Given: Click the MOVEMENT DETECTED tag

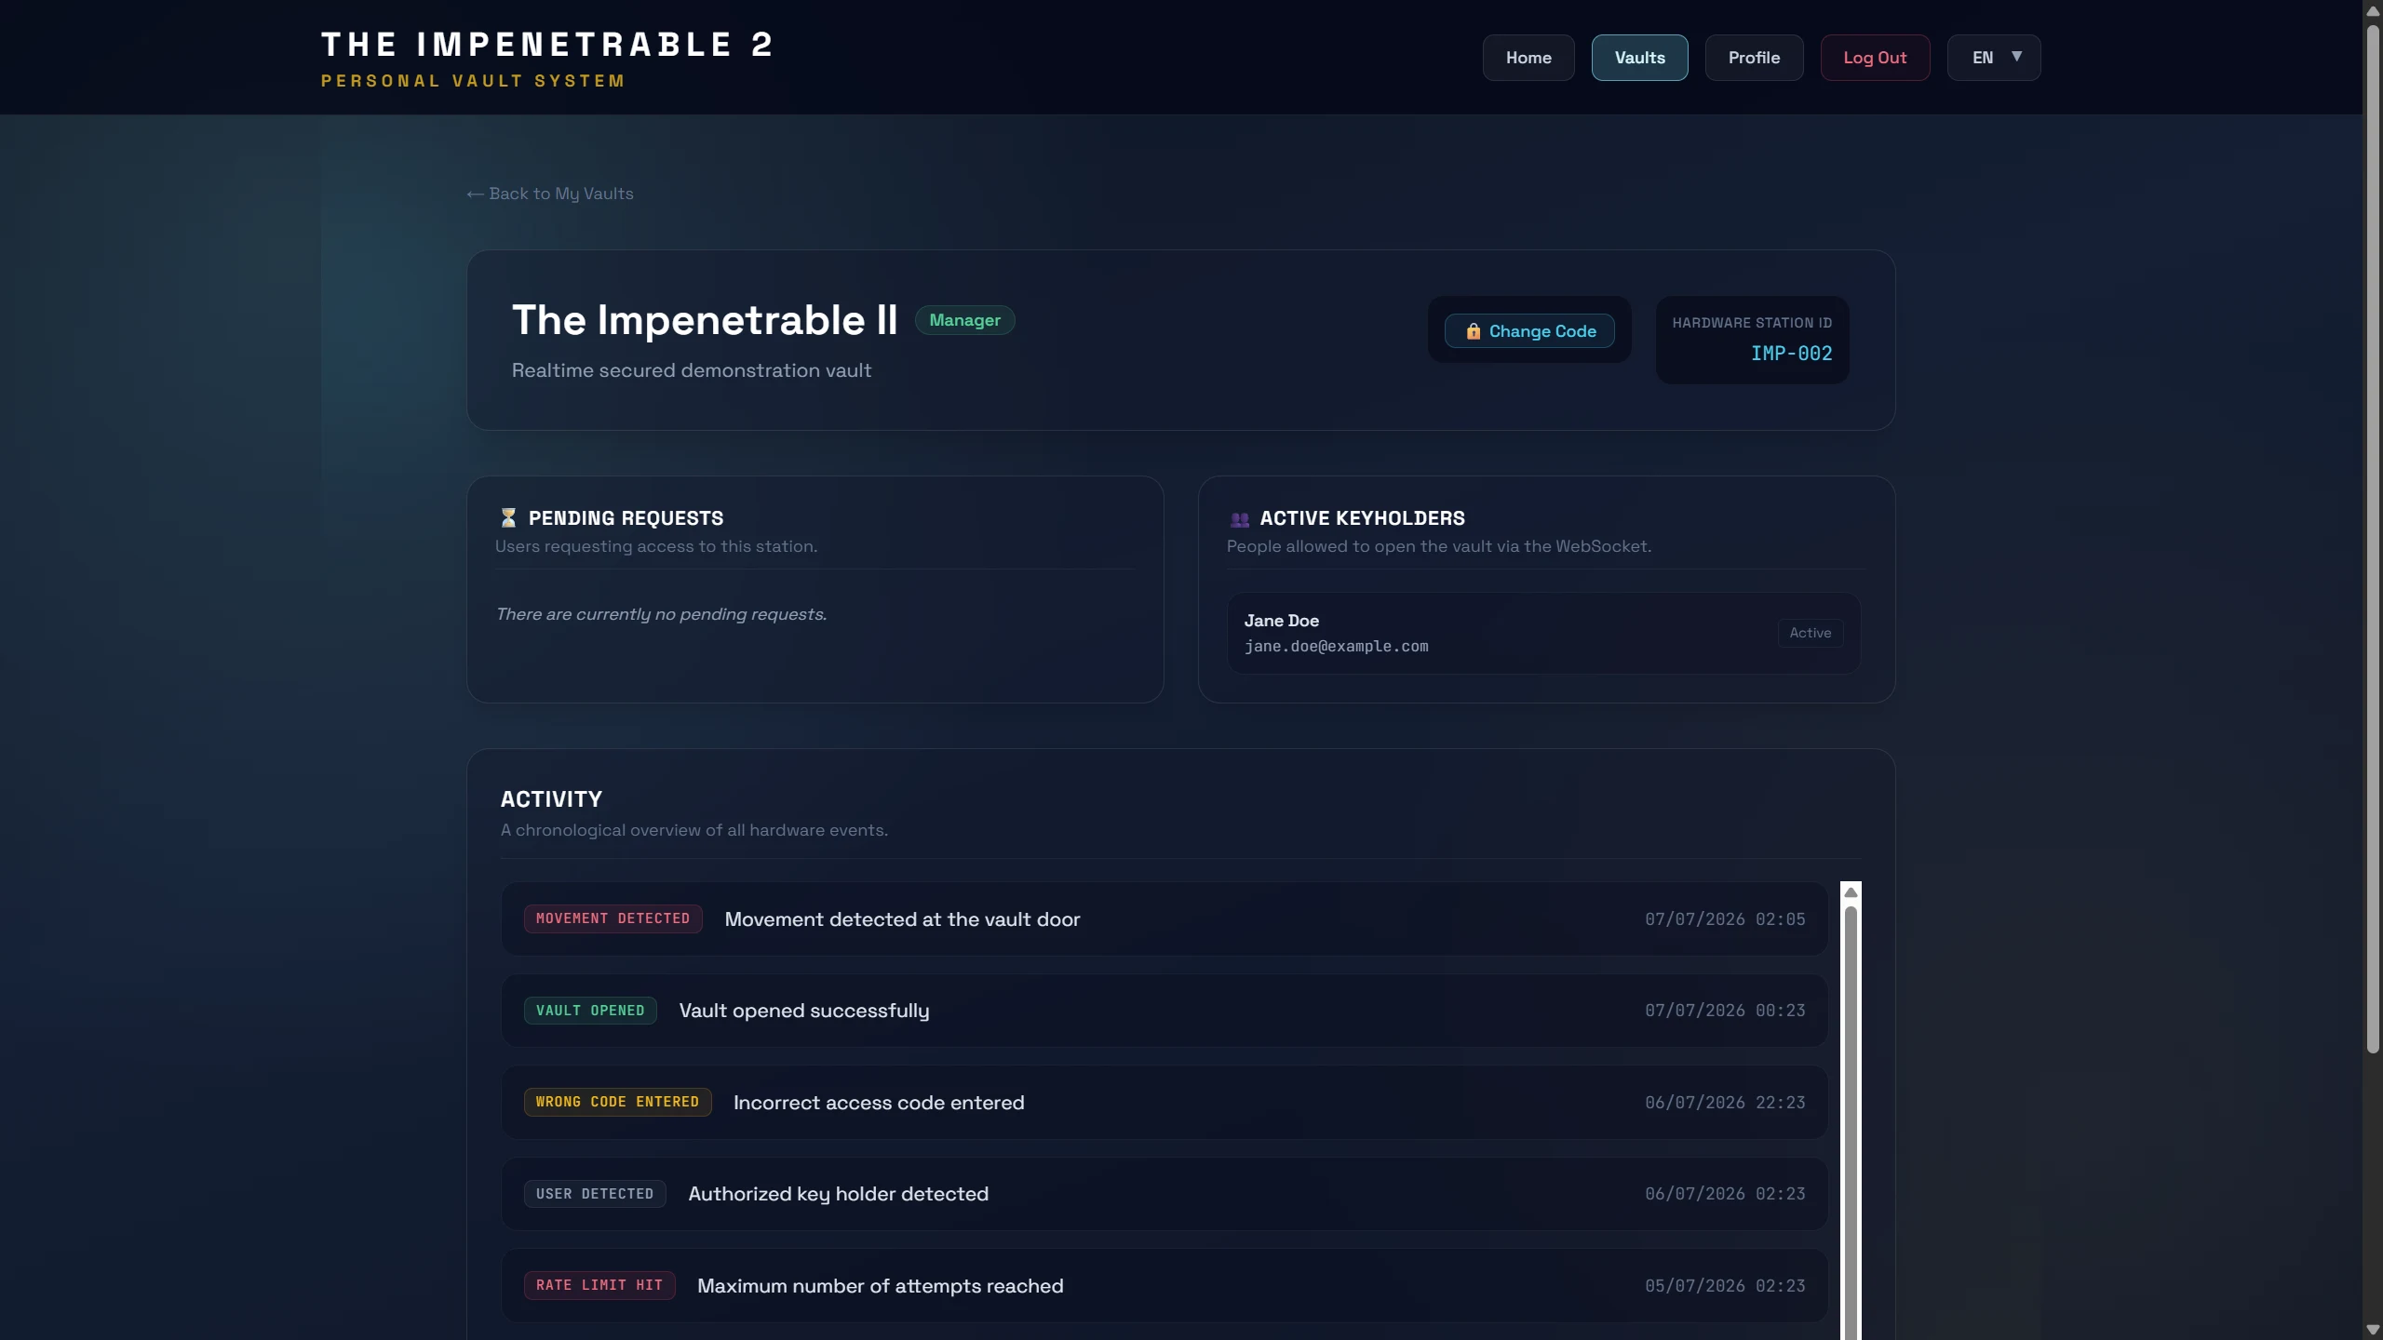Looking at the screenshot, I should click(613, 918).
